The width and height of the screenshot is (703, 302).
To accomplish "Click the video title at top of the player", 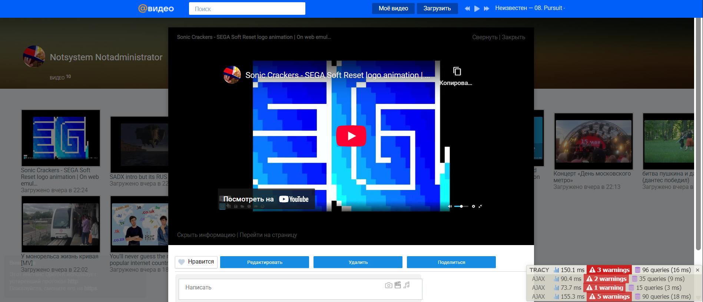I will point(254,37).
